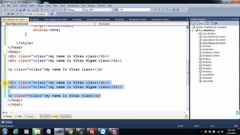Click the validation icon beside XHTML dropdown
240x135 pixels.
pyautogui.click(x=52, y=14)
